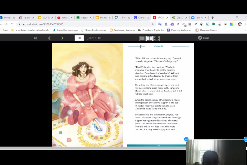This screenshot has height=165, width=247.
Task: Click the page number input field
Action: 79,38
